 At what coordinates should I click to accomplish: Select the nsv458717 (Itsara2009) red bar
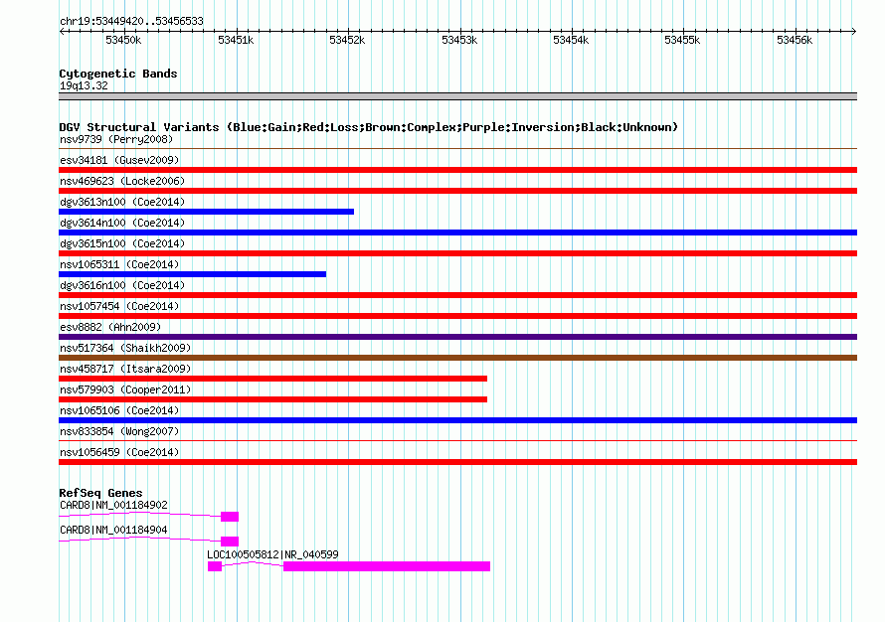(272, 379)
